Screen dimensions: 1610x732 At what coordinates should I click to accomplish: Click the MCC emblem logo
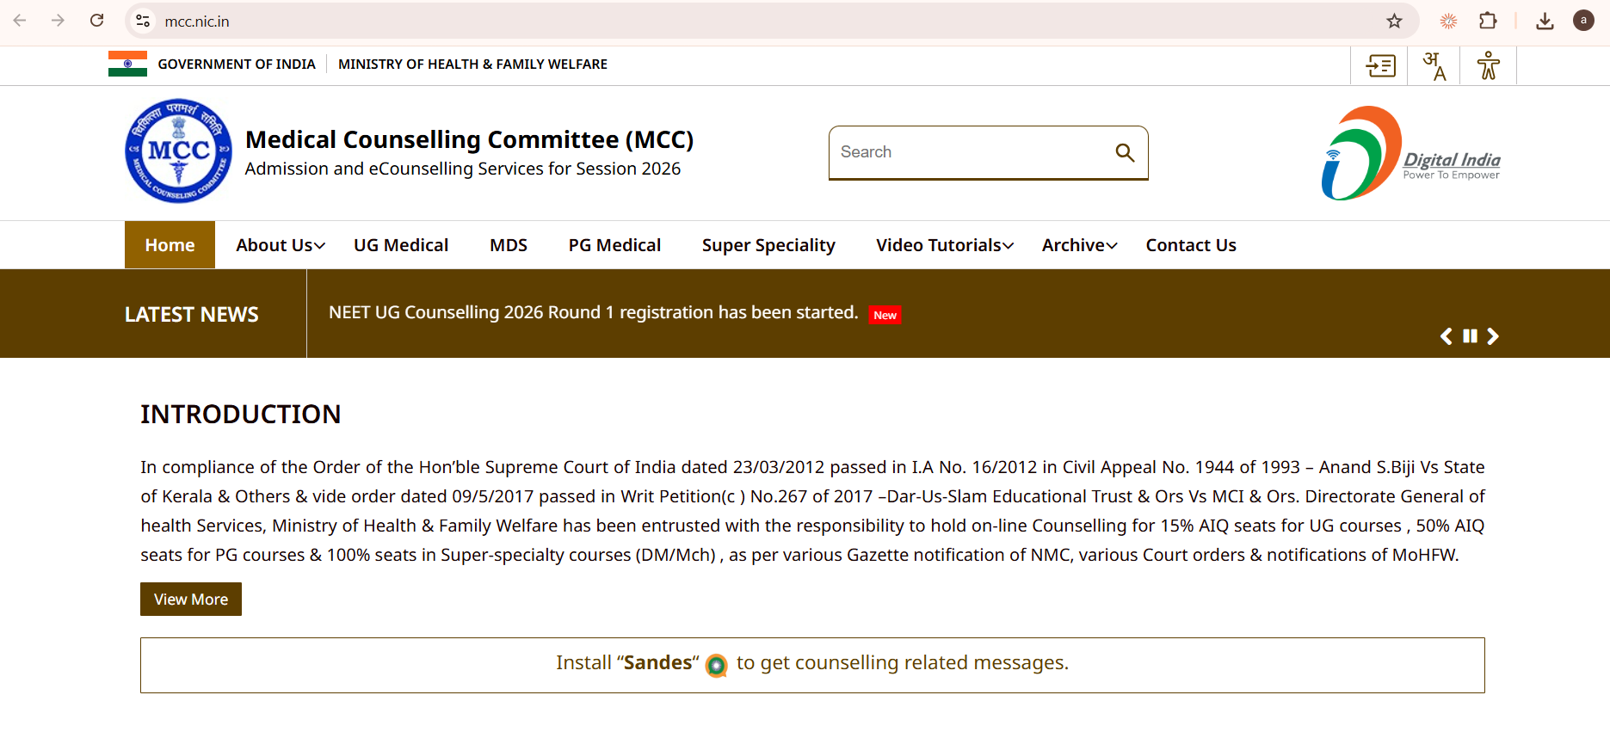178,151
